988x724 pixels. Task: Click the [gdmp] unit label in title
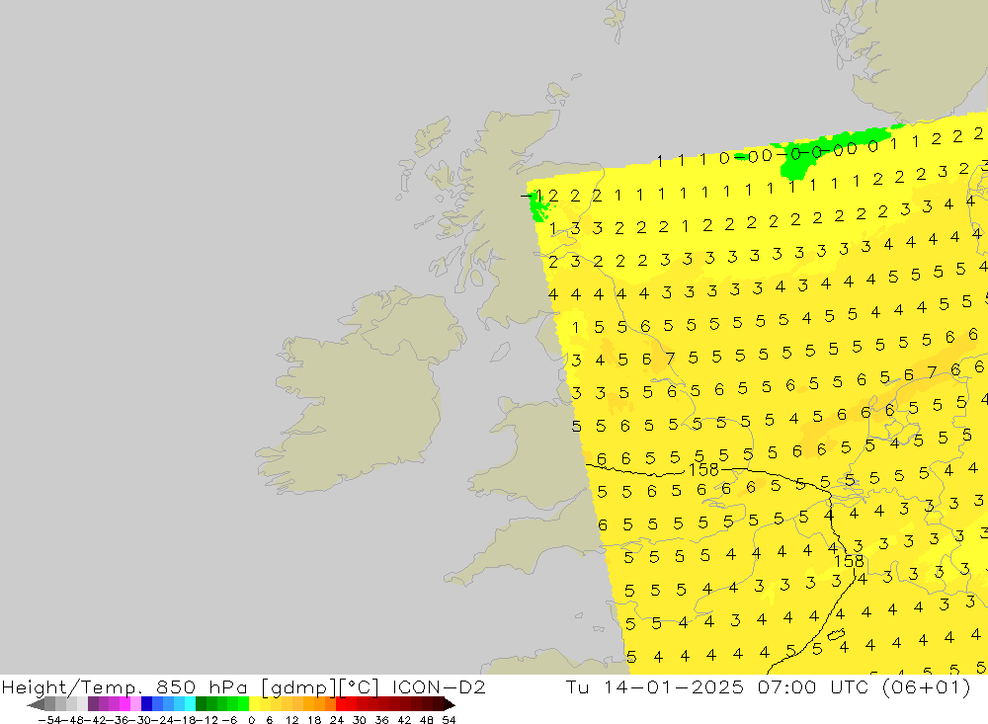tap(298, 686)
